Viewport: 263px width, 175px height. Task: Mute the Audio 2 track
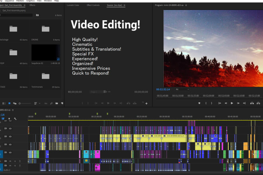pos(10,165)
